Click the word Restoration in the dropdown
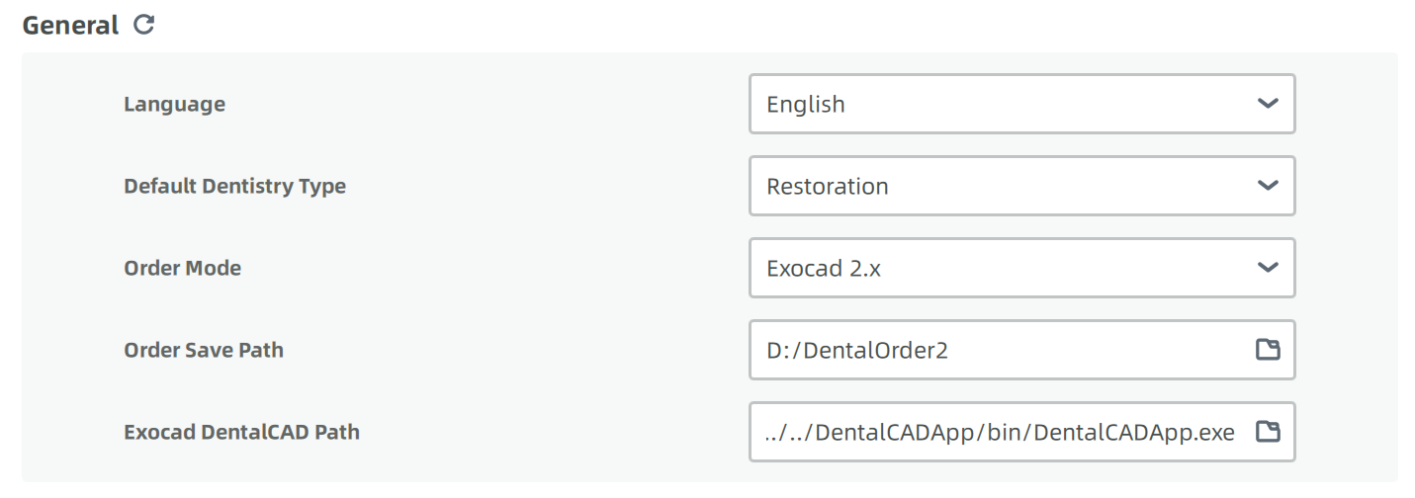1415x498 pixels. [x=828, y=186]
